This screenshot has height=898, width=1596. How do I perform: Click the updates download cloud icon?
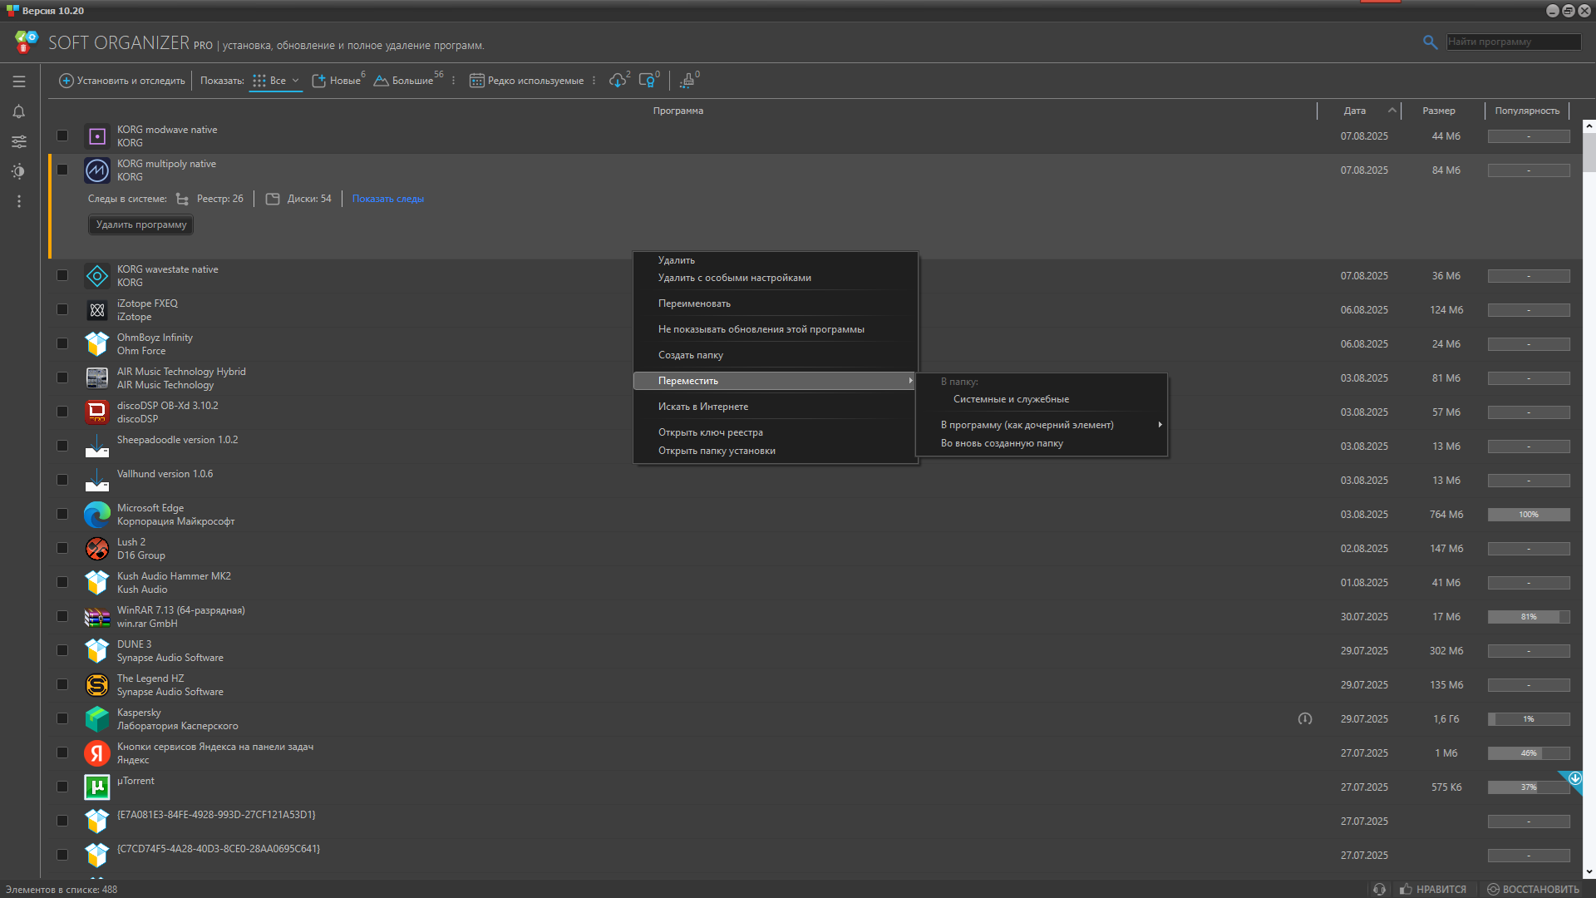[618, 81]
